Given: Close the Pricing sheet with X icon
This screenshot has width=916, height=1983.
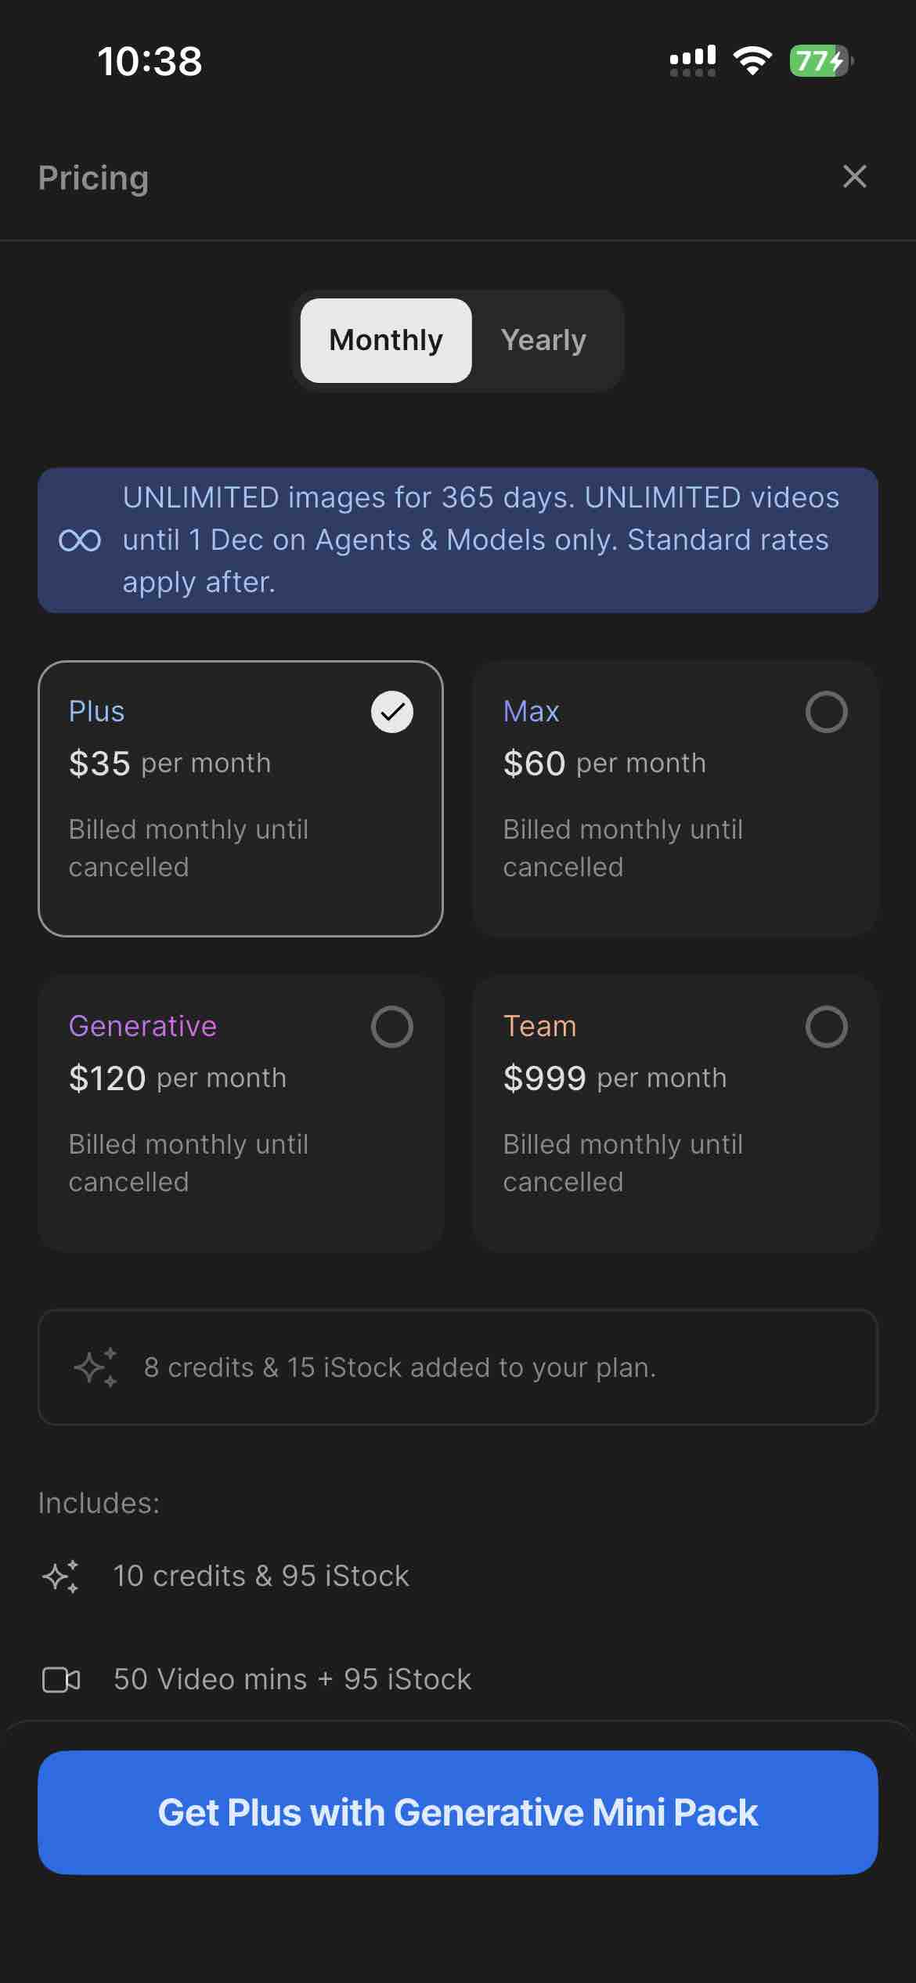Looking at the screenshot, I should point(854,177).
